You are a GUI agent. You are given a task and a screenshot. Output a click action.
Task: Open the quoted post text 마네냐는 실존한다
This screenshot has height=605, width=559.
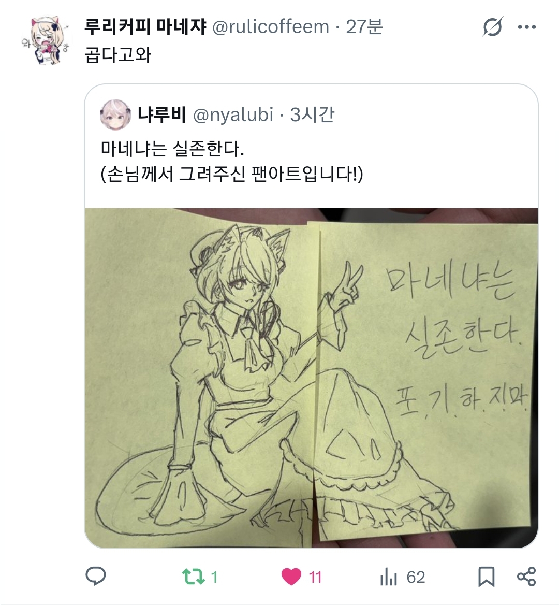point(172,149)
